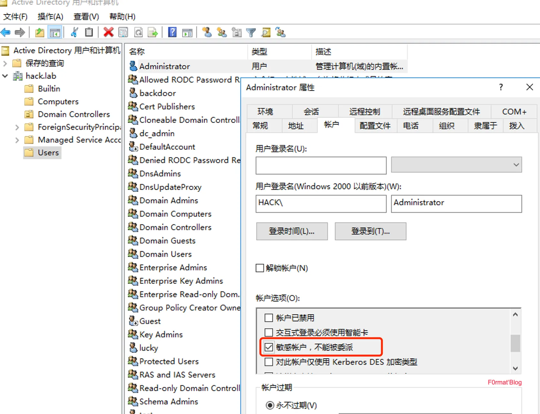Click the Export list toolbar icon

click(x=153, y=32)
